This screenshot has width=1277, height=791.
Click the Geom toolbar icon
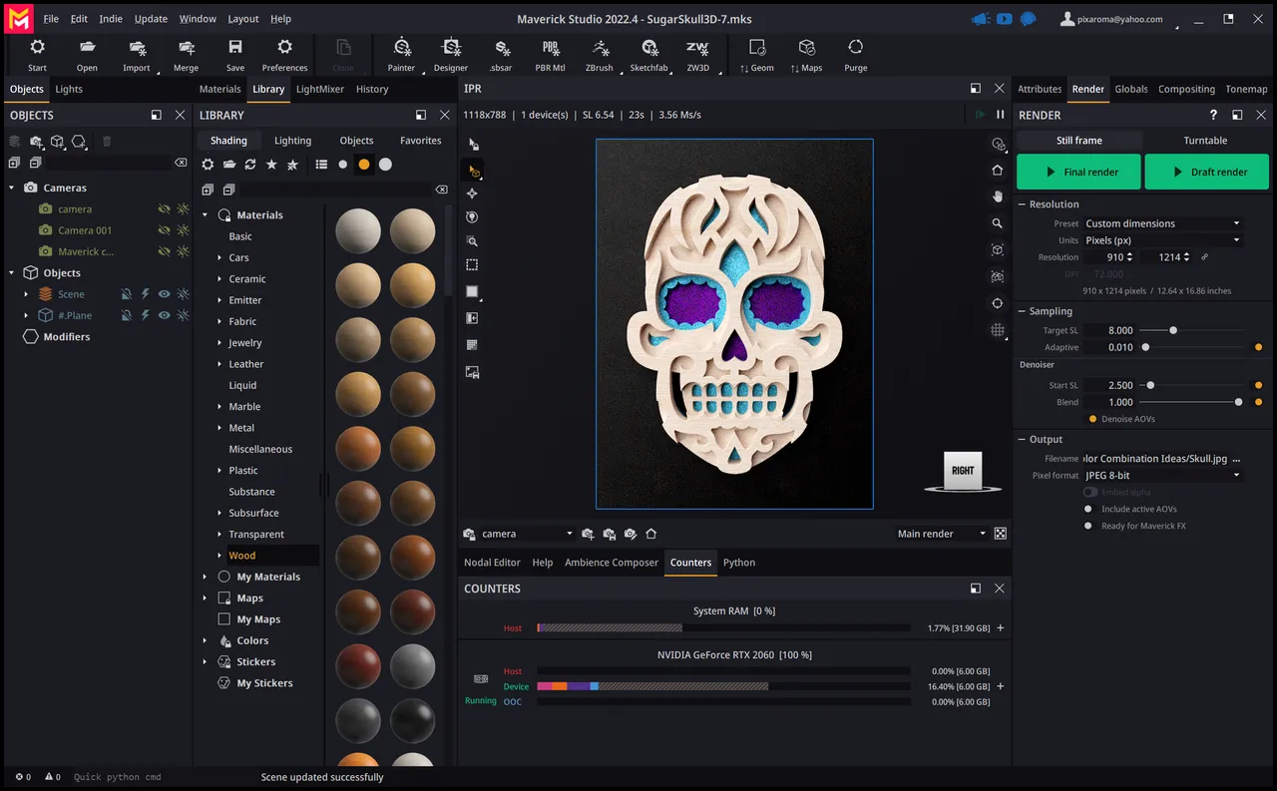(756, 55)
